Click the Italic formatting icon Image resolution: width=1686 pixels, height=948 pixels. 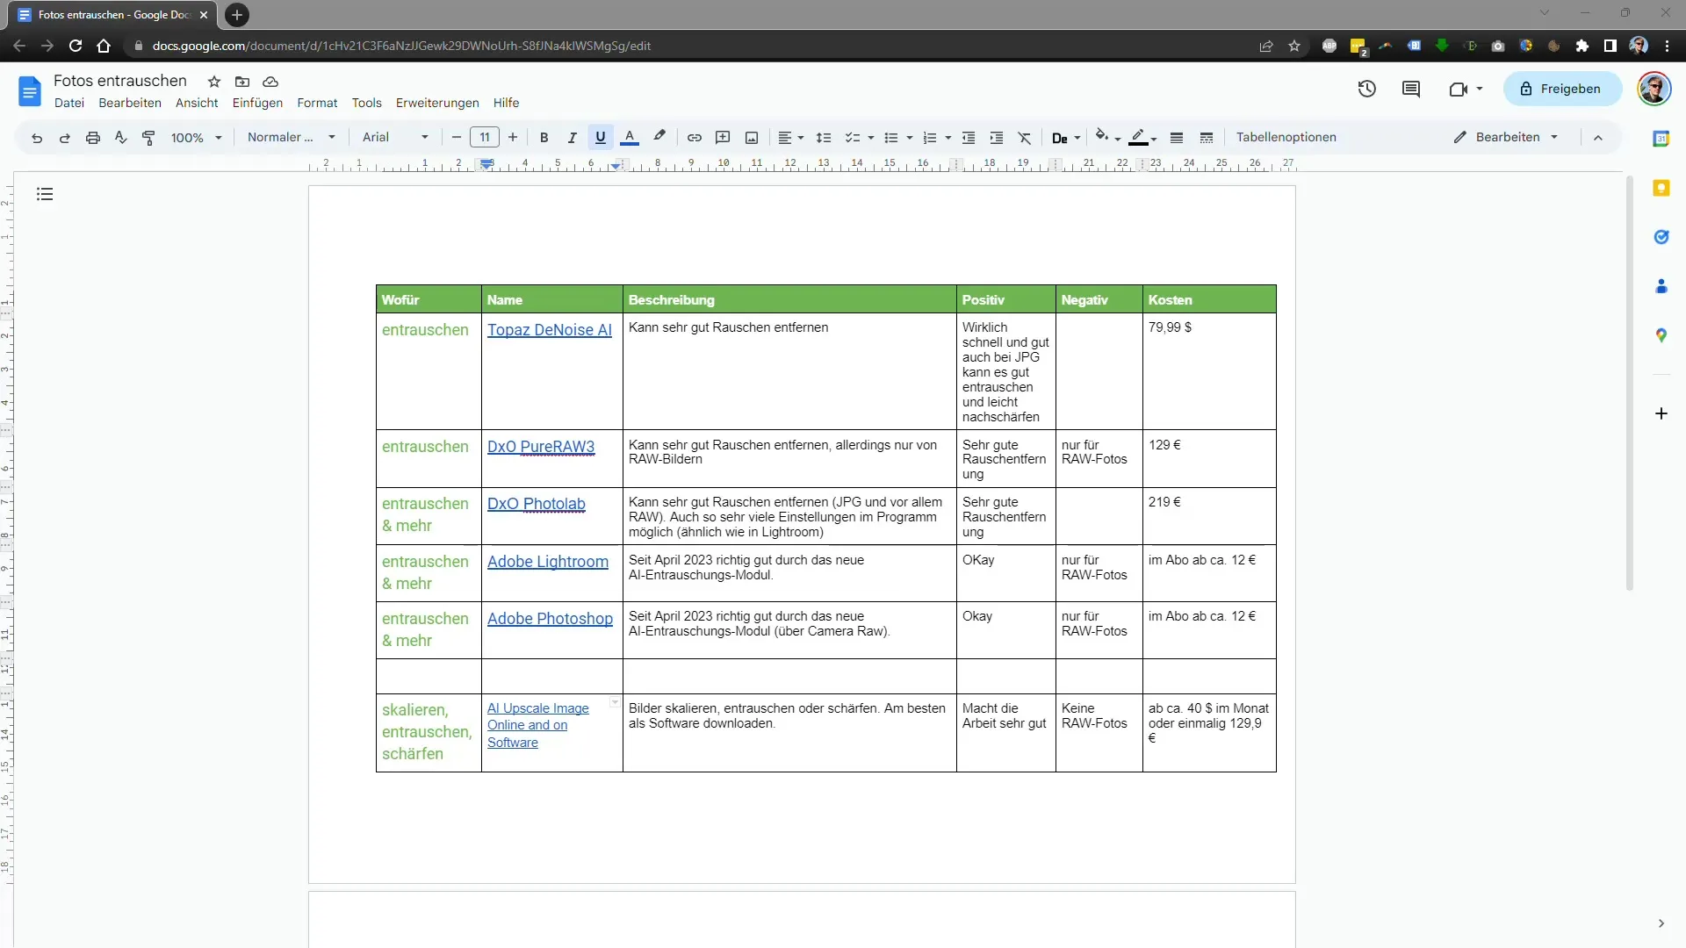coord(572,137)
